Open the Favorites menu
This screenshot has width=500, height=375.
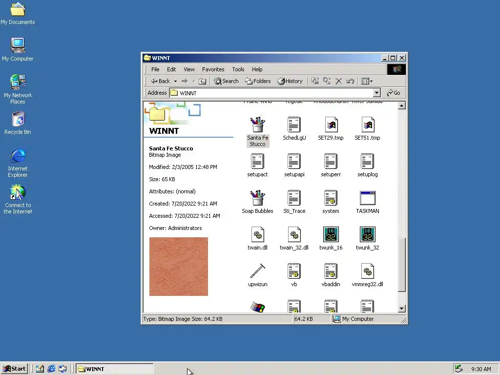pos(213,69)
